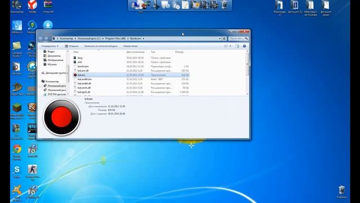The width and height of the screenshot is (360, 203).
Task: Open Dragon Nest desktop shortcut
Action: click(17, 89)
